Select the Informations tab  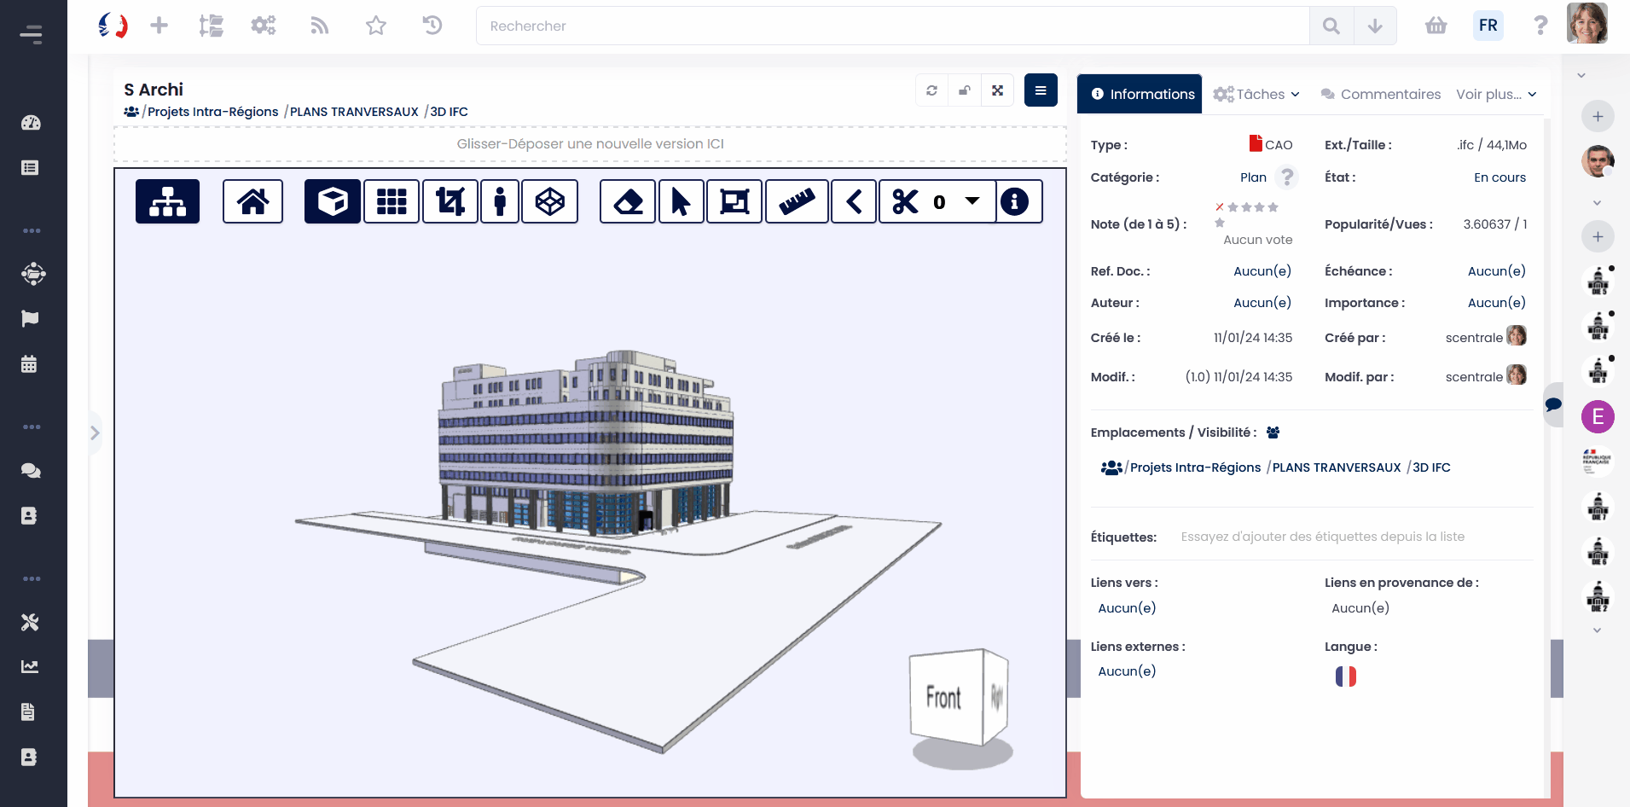tap(1140, 94)
